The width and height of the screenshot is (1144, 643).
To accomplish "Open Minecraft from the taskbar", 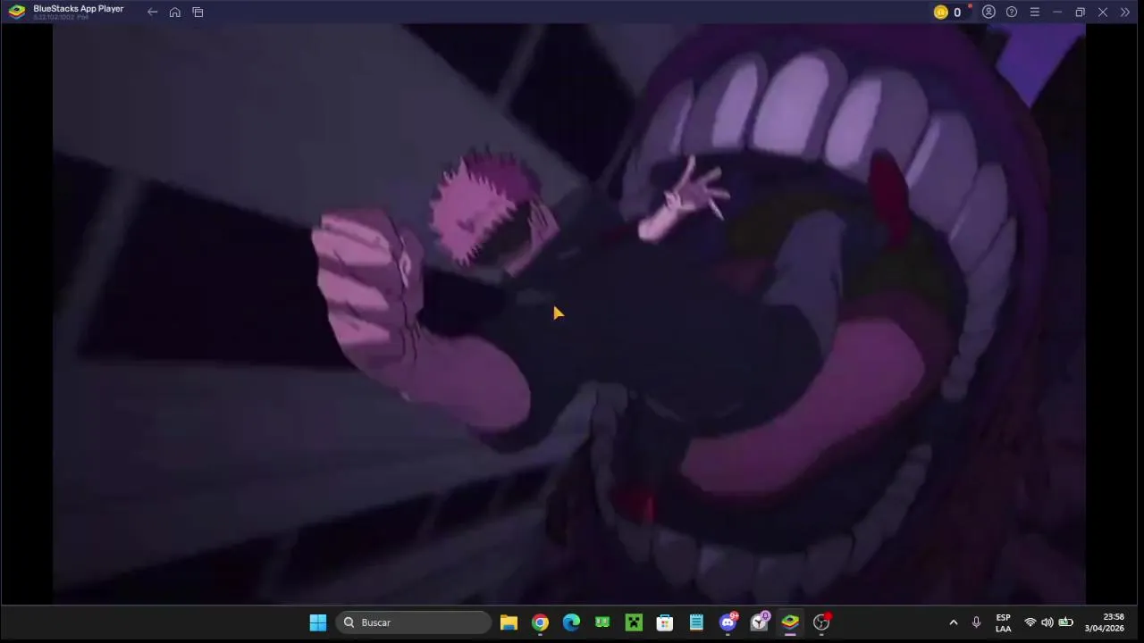I will click(x=634, y=622).
